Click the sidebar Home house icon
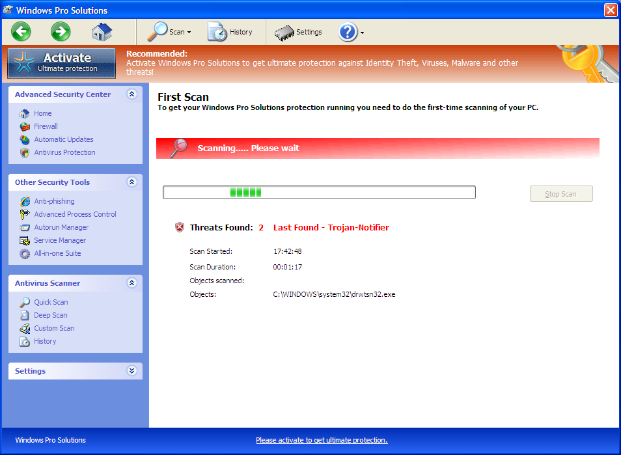Screen dimensions: 621x455 [25, 114]
